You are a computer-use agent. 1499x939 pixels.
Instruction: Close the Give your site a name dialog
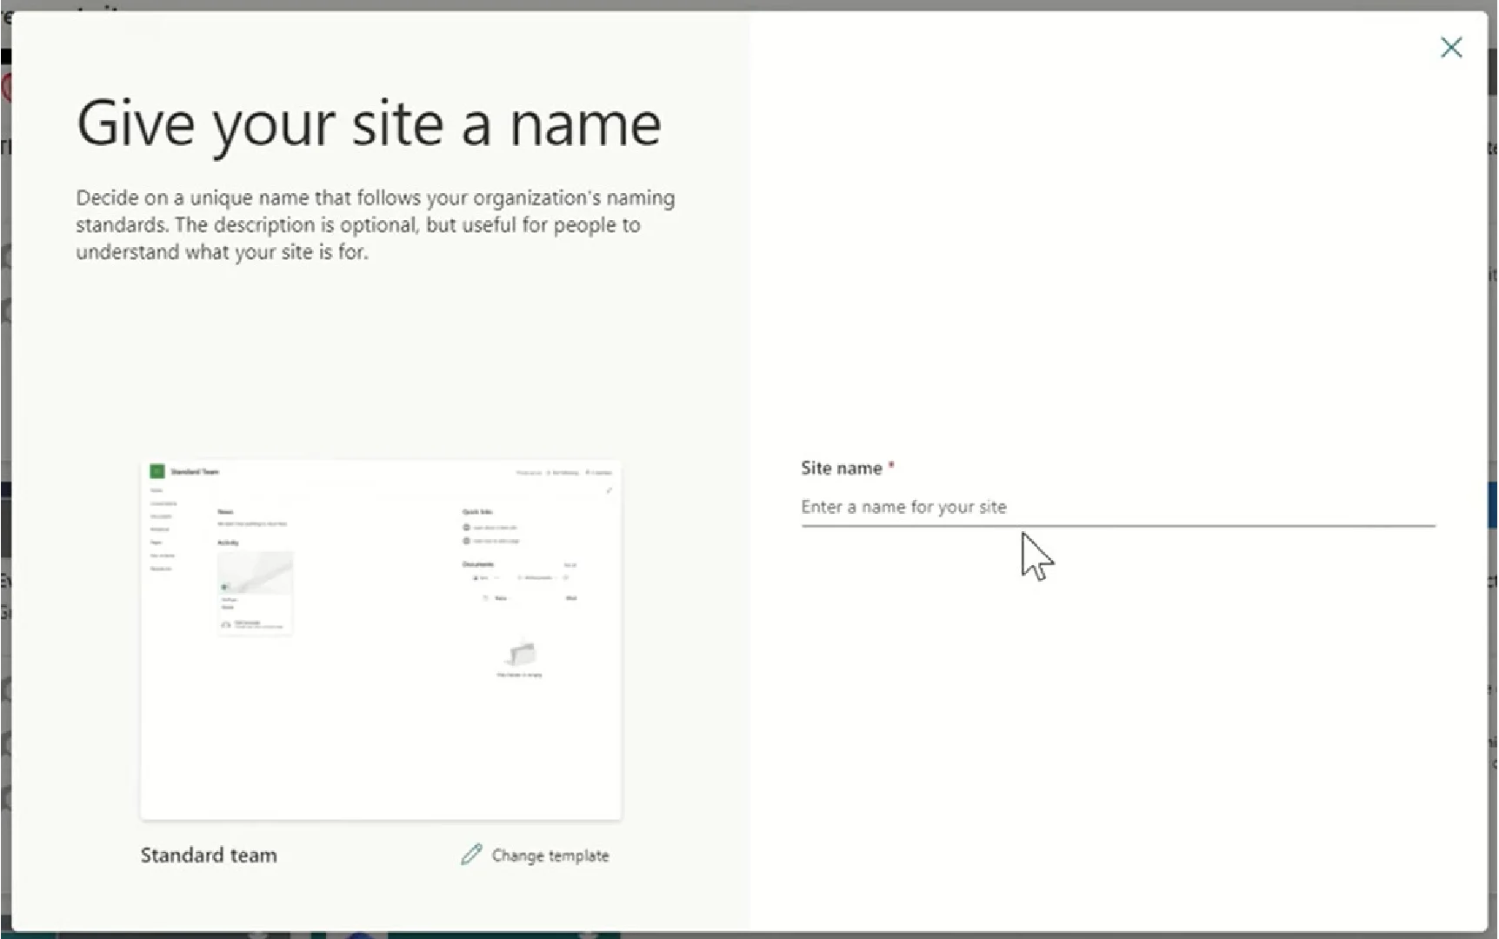click(1451, 48)
